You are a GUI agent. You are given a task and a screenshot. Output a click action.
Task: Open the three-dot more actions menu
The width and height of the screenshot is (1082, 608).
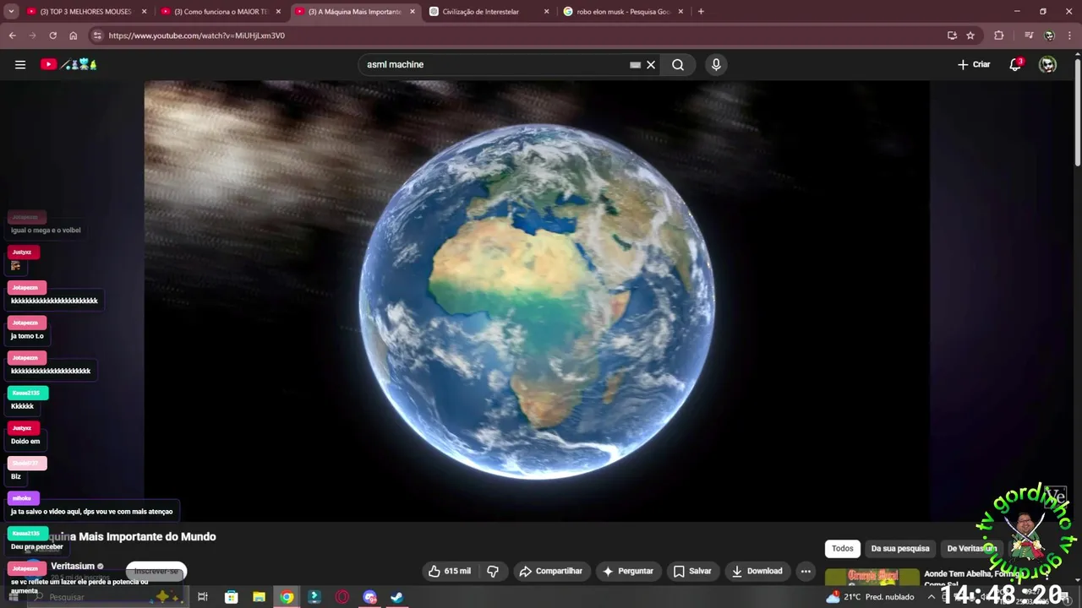coord(806,571)
